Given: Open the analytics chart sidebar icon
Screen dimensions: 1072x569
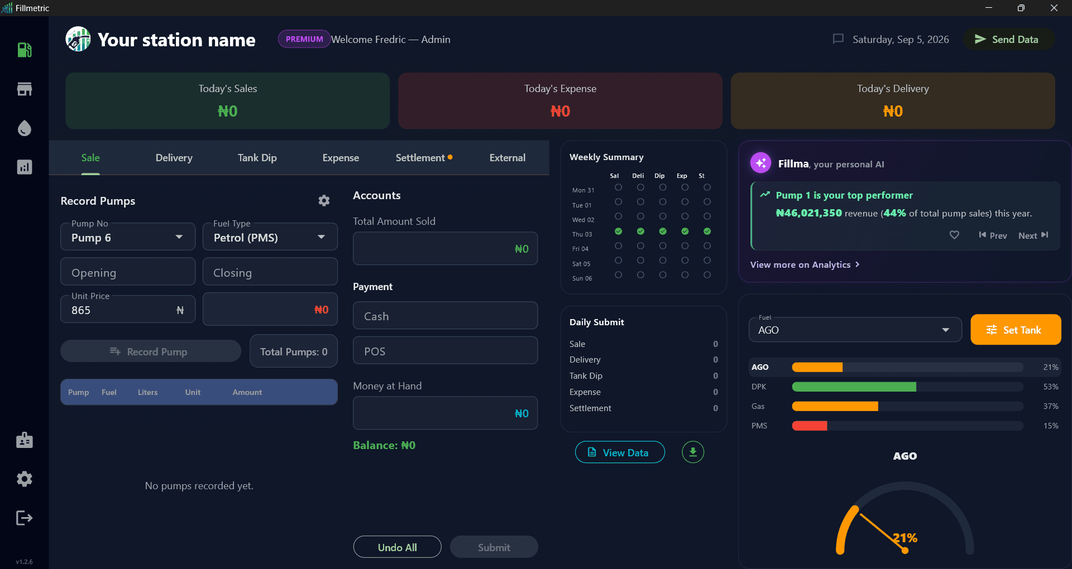Looking at the screenshot, I should tap(25, 167).
